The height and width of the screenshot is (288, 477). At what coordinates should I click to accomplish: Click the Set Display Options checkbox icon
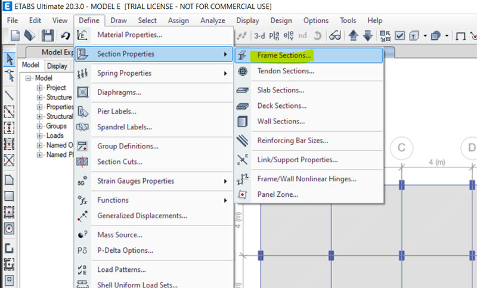point(399,36)
